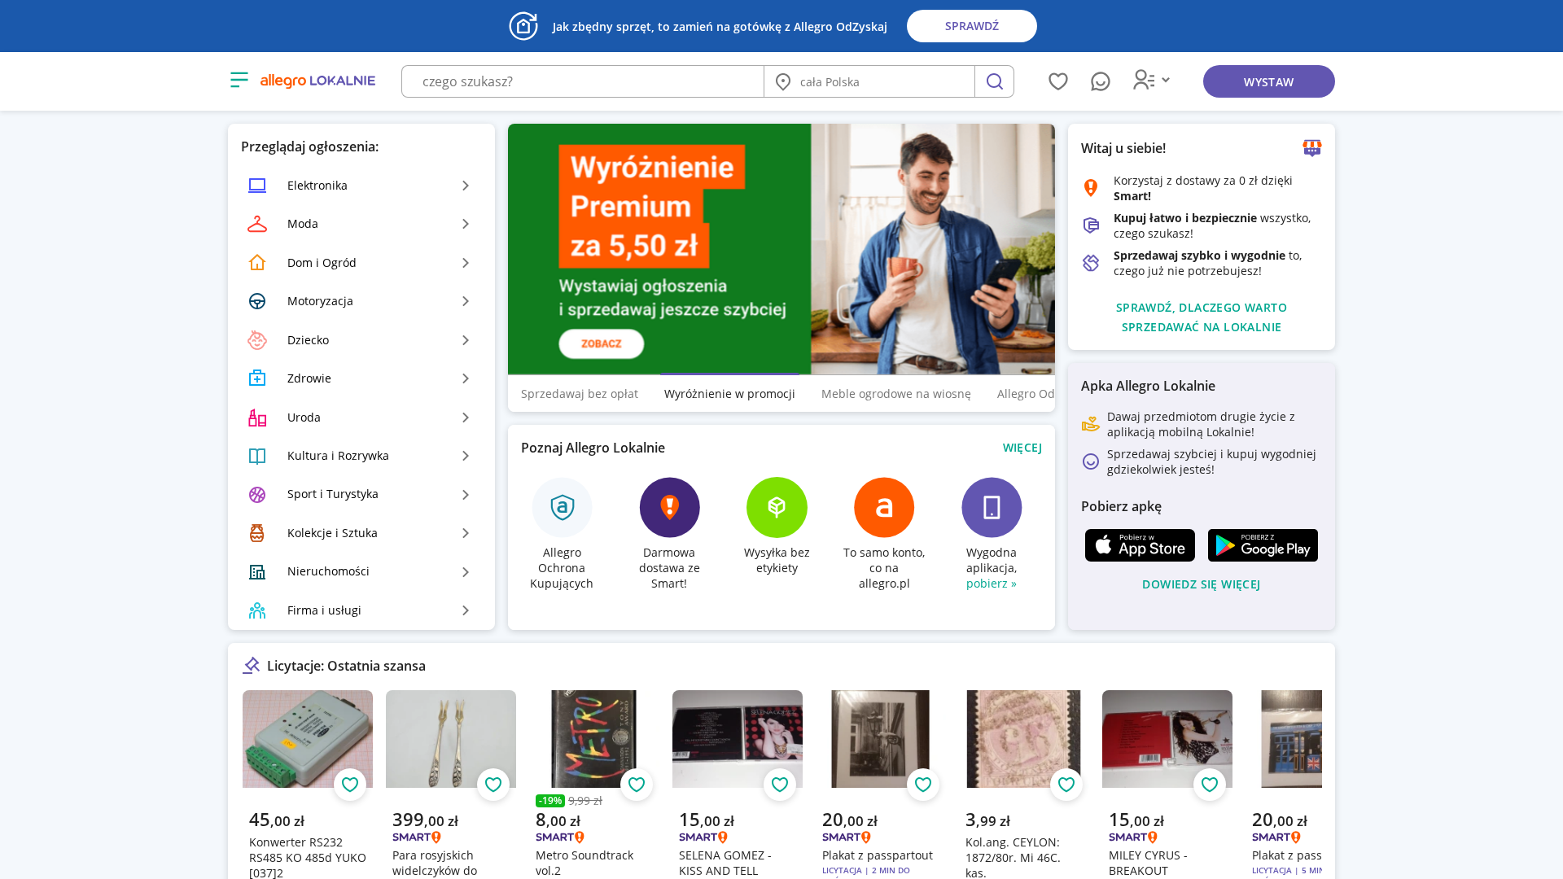
Task: Expand the Dom i Ogród chevron
Action: point(466,263)
